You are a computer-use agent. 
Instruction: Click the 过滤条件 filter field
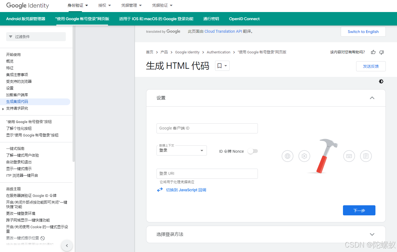click(36, 37)
